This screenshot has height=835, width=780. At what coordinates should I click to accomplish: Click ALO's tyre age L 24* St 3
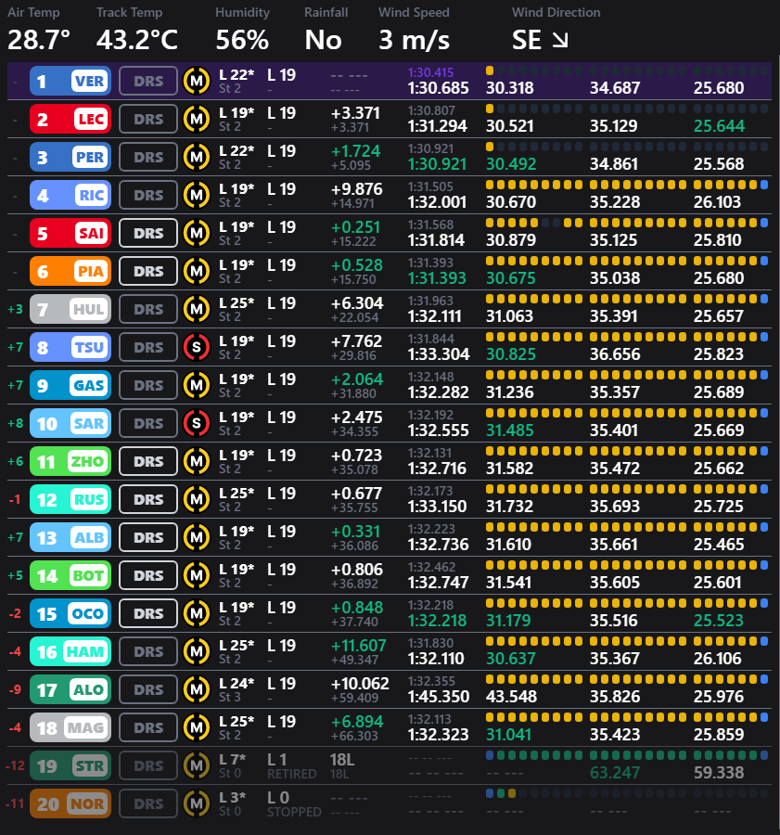coord(237,689)
